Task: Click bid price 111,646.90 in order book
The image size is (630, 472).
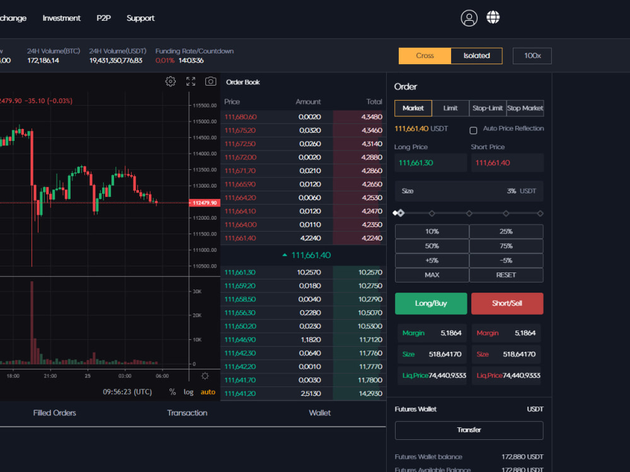Action: point(240,340)
